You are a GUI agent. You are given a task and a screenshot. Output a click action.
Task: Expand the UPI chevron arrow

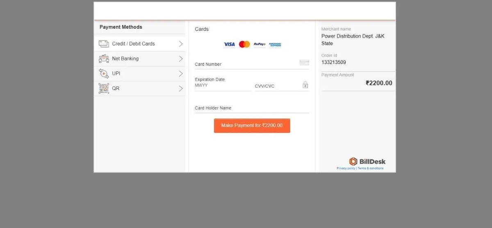181,73
